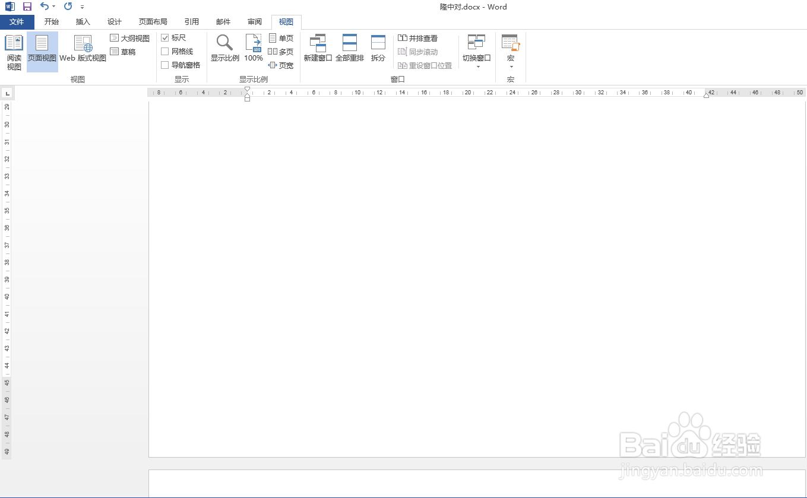Open the 切换窗口 switch windows dropdown
The width and height of the screenshot is (807, 498).
click(477, 52)
